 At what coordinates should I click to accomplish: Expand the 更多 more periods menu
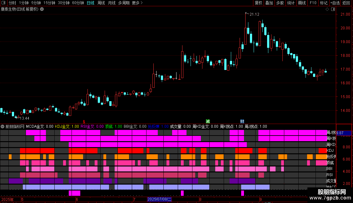(x=137, y=3)
